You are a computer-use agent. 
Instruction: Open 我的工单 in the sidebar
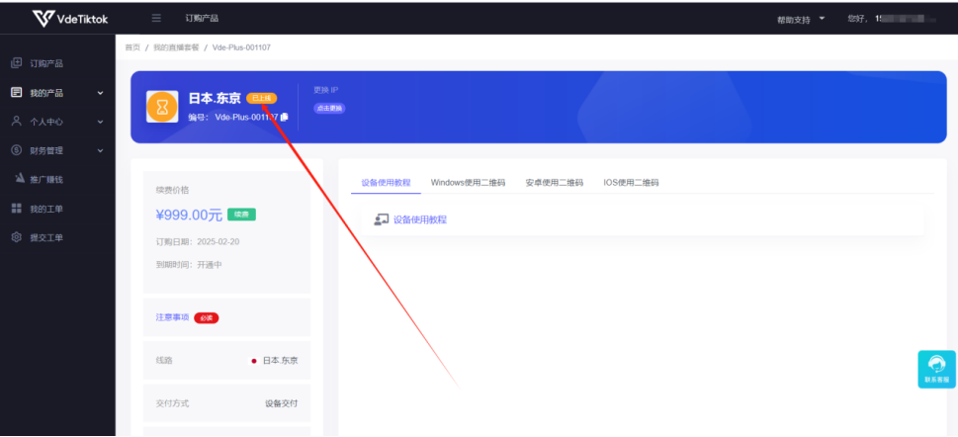tap(45, 209)
